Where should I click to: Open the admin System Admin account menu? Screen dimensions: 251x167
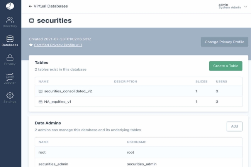(229, 6)
